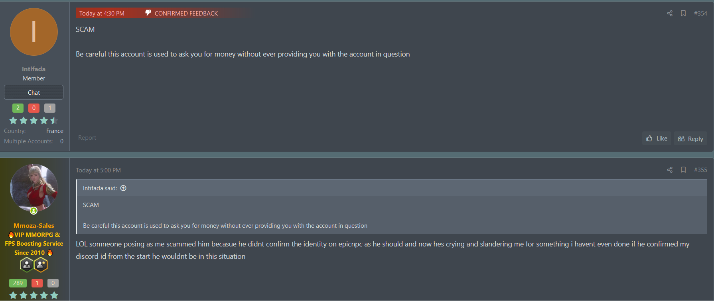The height and width of the screenshot is (301, 714).
Task: Open the 'Intifada said:' quote link
Action: coord(100,188)
